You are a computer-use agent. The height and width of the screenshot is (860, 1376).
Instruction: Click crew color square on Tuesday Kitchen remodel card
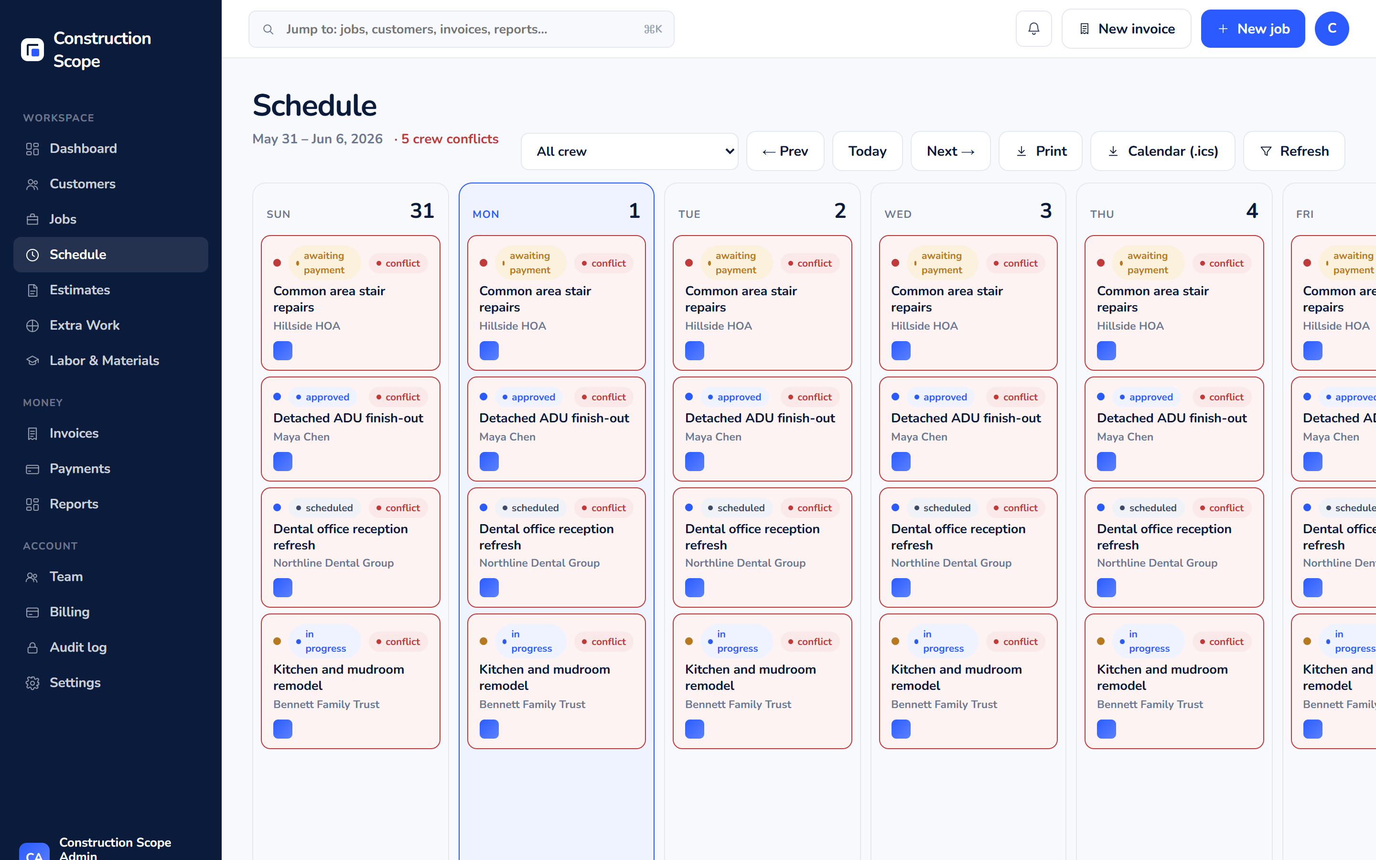coord(694,729)
